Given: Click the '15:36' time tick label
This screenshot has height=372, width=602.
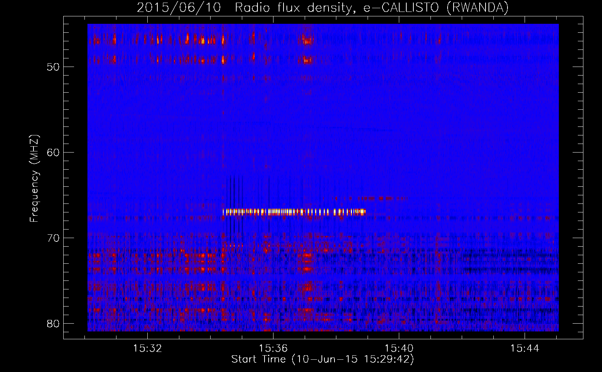Looking at the screenshot, I should click(273, 349).
